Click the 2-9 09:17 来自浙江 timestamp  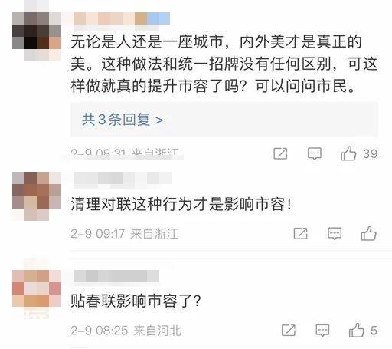click(124, 234)
